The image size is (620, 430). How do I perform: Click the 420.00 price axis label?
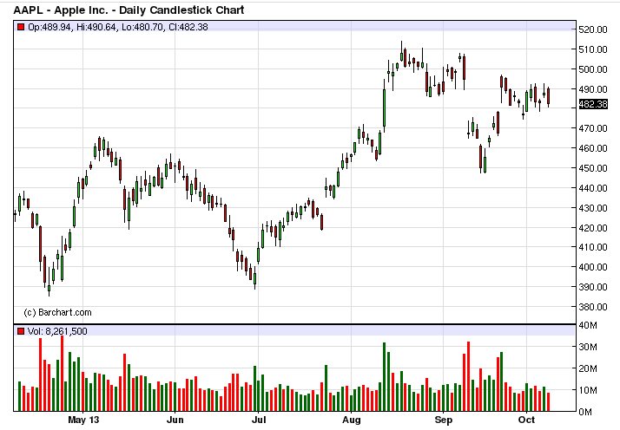point(593,228)
